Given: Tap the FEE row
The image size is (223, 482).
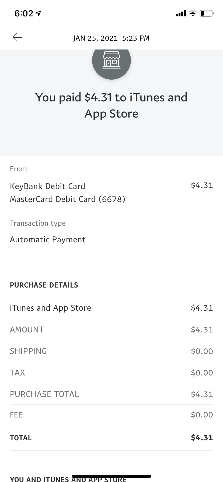Looking at the screenshot, I should pos(111,415).
